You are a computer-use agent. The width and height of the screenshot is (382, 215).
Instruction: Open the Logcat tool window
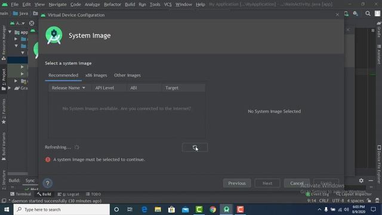68,194
